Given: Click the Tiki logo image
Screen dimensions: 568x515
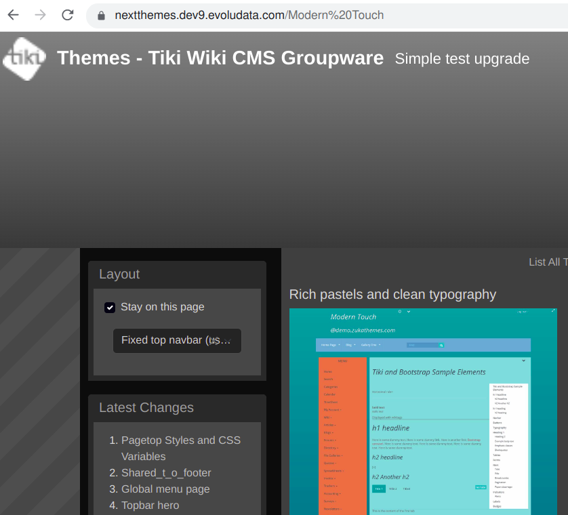Looking at the screenshot, I should tap(24, 59).
